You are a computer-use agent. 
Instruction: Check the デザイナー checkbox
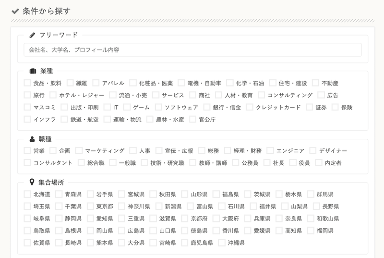click(313, 150)
